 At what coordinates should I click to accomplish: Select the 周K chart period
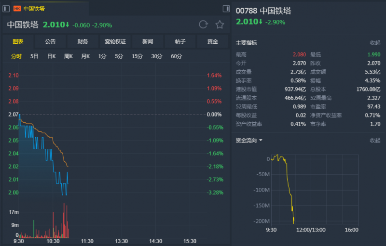click(69, 56)
